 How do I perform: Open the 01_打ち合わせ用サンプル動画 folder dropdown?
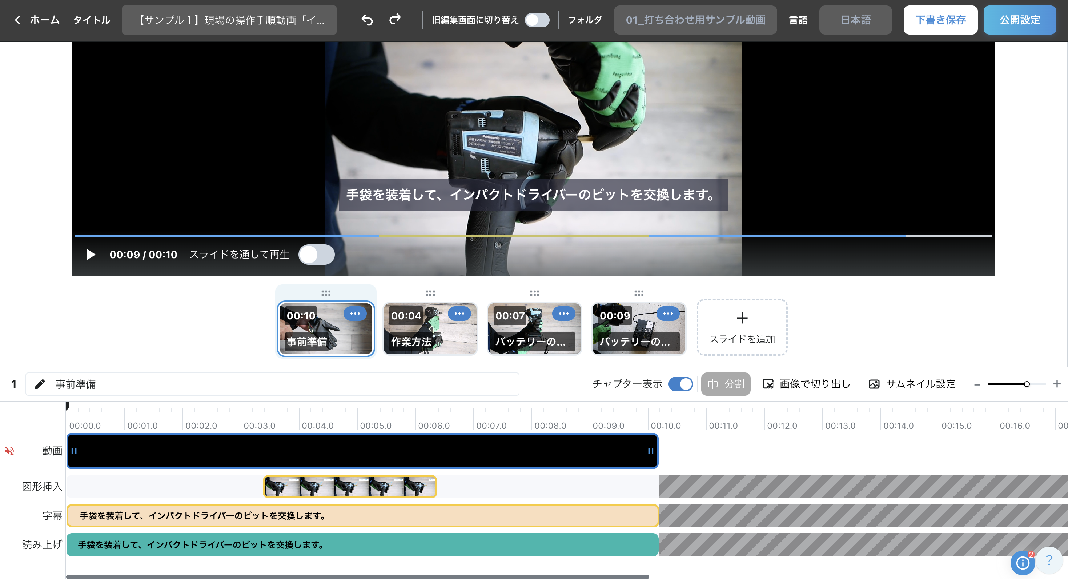pos(695,20)
